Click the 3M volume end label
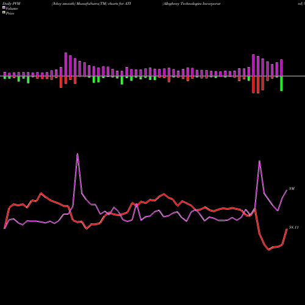Viewport: 305px width, 305px height. pyautogui.click(x=292, y=188)
